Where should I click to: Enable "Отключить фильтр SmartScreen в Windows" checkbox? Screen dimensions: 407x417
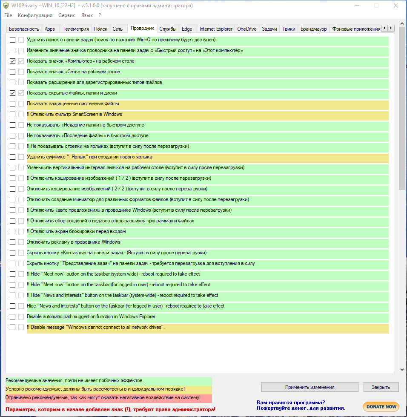coord(12,114)
